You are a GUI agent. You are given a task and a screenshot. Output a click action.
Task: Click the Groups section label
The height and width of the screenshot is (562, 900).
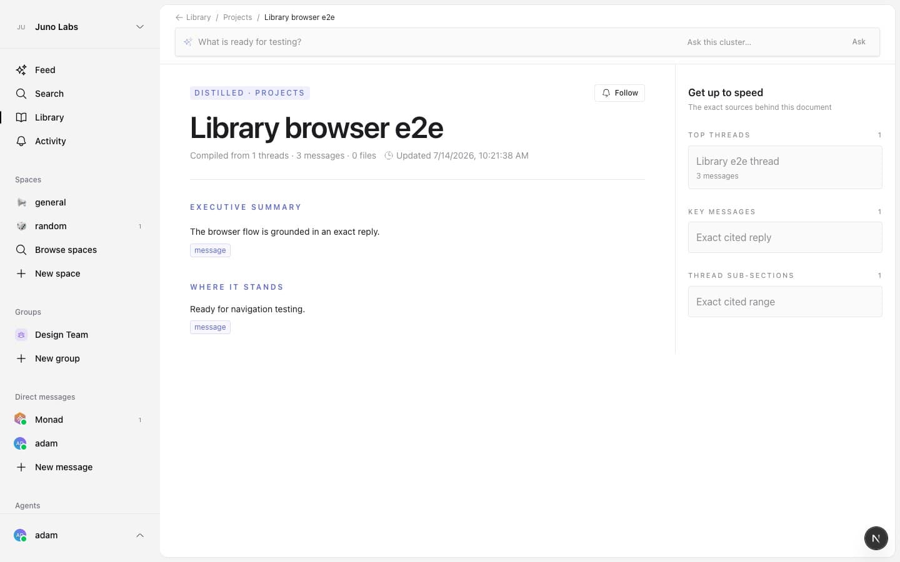pos(28,312)
